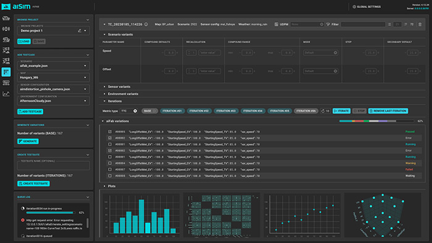Click the iteration0034 progress bar in queue log

51,213
